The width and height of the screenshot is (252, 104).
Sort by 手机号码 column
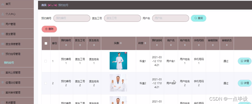click(x=199, y=45)
